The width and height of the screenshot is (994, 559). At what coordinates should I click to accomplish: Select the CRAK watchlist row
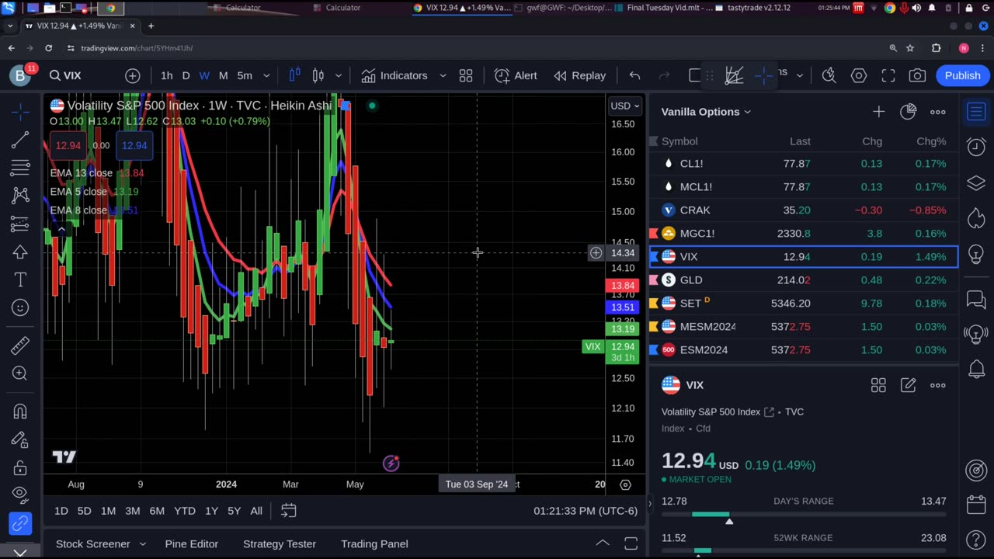tap(804, 210)
